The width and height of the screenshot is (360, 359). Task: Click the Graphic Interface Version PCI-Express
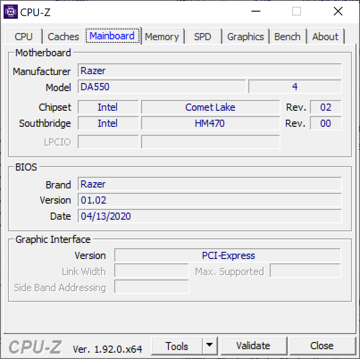228,255
